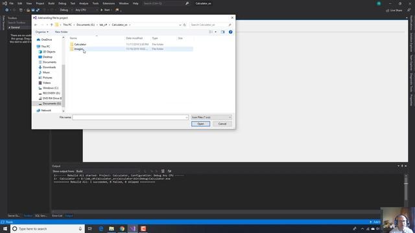Click the Up one level arrow
415x233 pixels.
[52, 25]
